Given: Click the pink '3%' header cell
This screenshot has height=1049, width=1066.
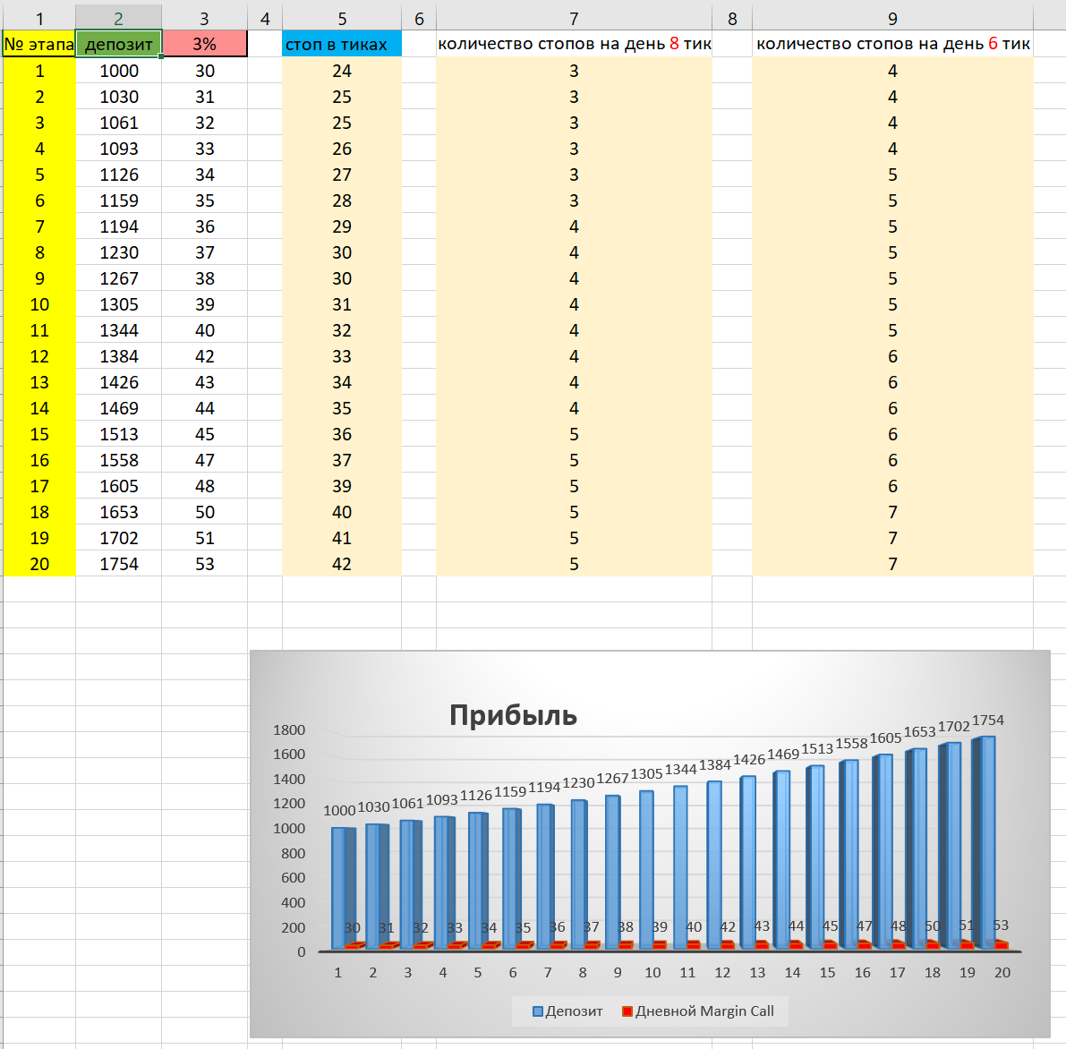Looking at the screenshot, I should 204,44.
